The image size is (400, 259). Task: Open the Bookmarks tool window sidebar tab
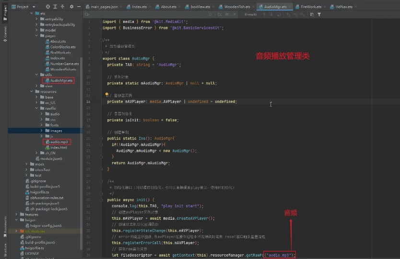click(5, 227)
